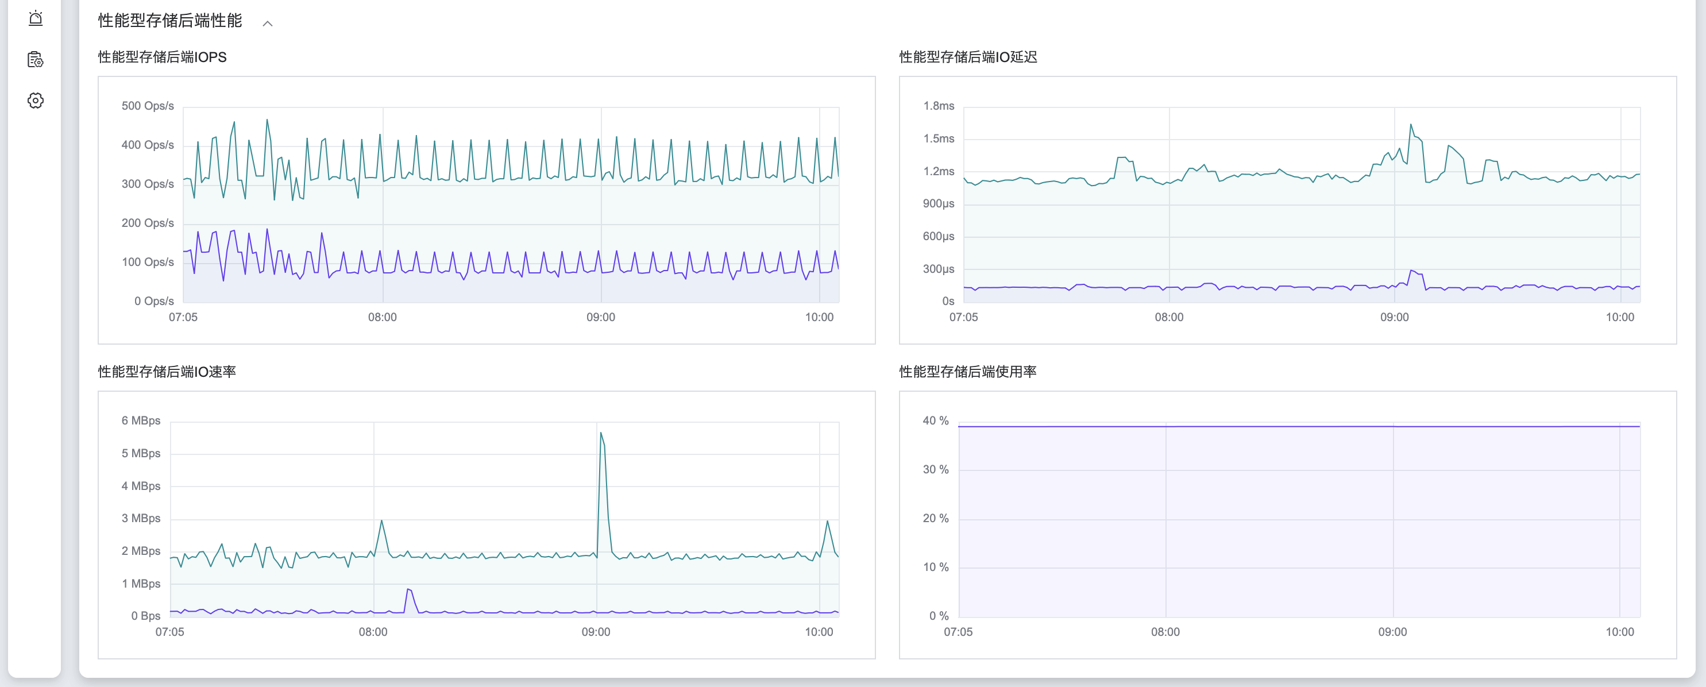Screen dimensions: 1706x687
Task: Click the 900μs axis label in latency chart
Action: [x=939, y=204]
